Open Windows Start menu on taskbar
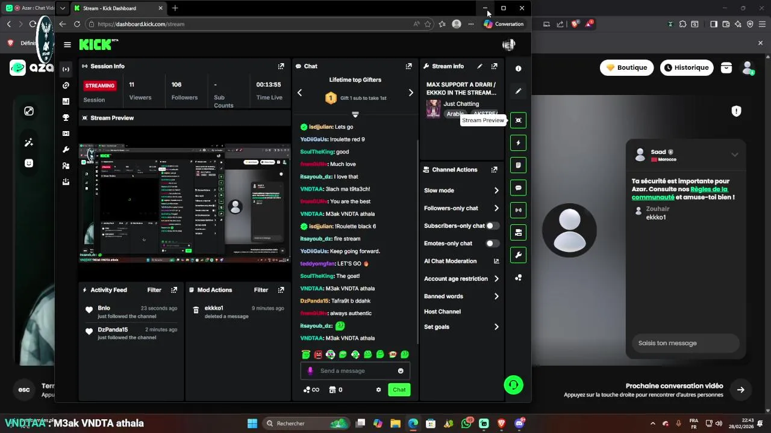Image resolution: width=771 pixels, height=433 pixels. coord(252,423)
